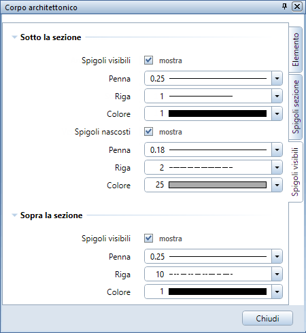306x333 pixels.
Task: Click the Chiudi button
Action: pyautogui.click(x=267, y=318)
